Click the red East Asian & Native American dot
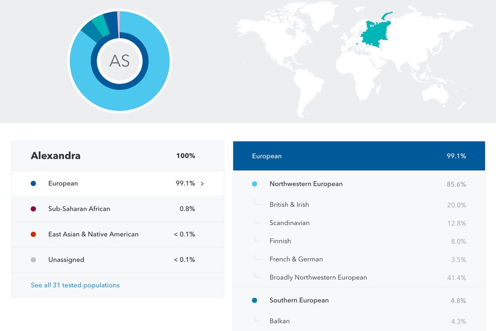Image resolution: width=496 pixels, height=331 pixels. 34,234
